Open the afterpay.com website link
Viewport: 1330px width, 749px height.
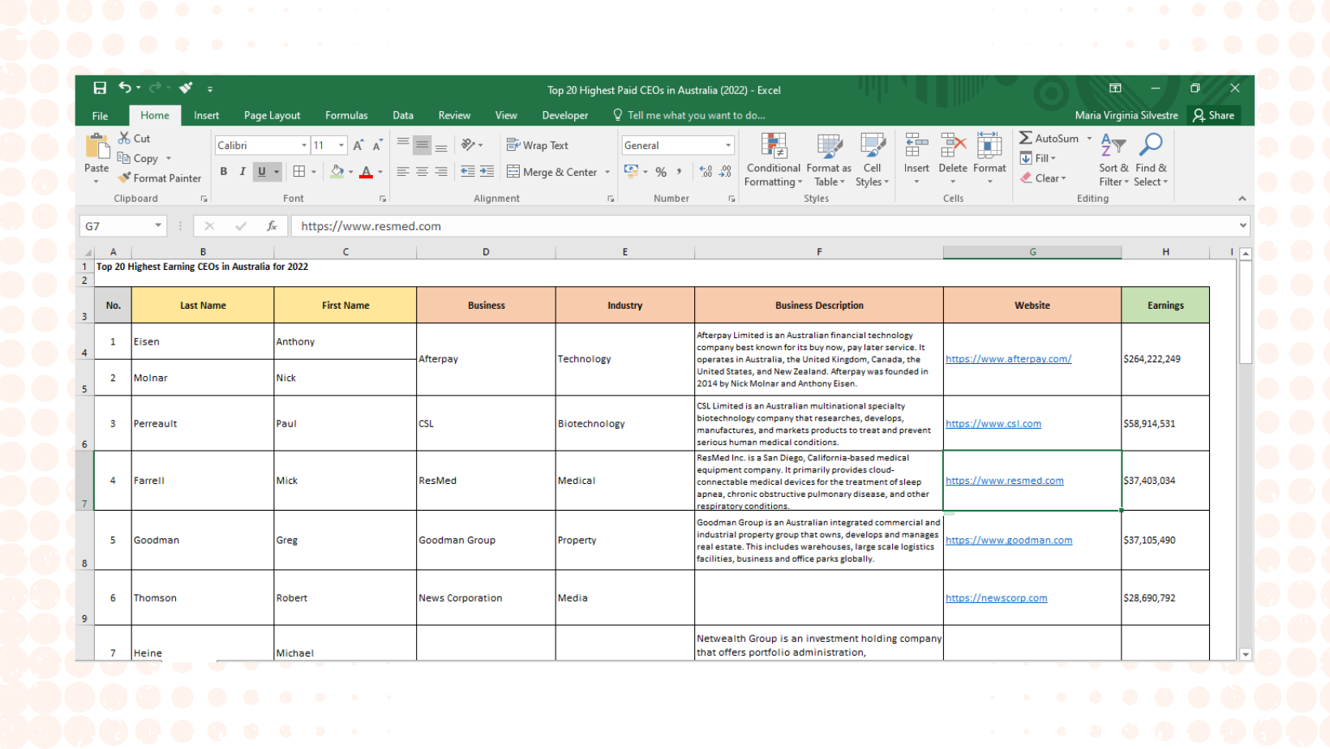coord(1008,359)
